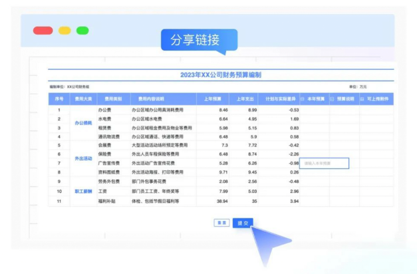Viewport: 417px width, 274px height.
Task: Select the 办公损耗 category cell
Action: click(83, 123)
